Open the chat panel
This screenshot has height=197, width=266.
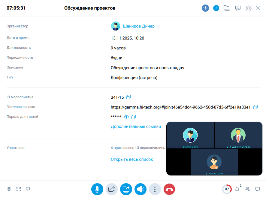point(257,189)
